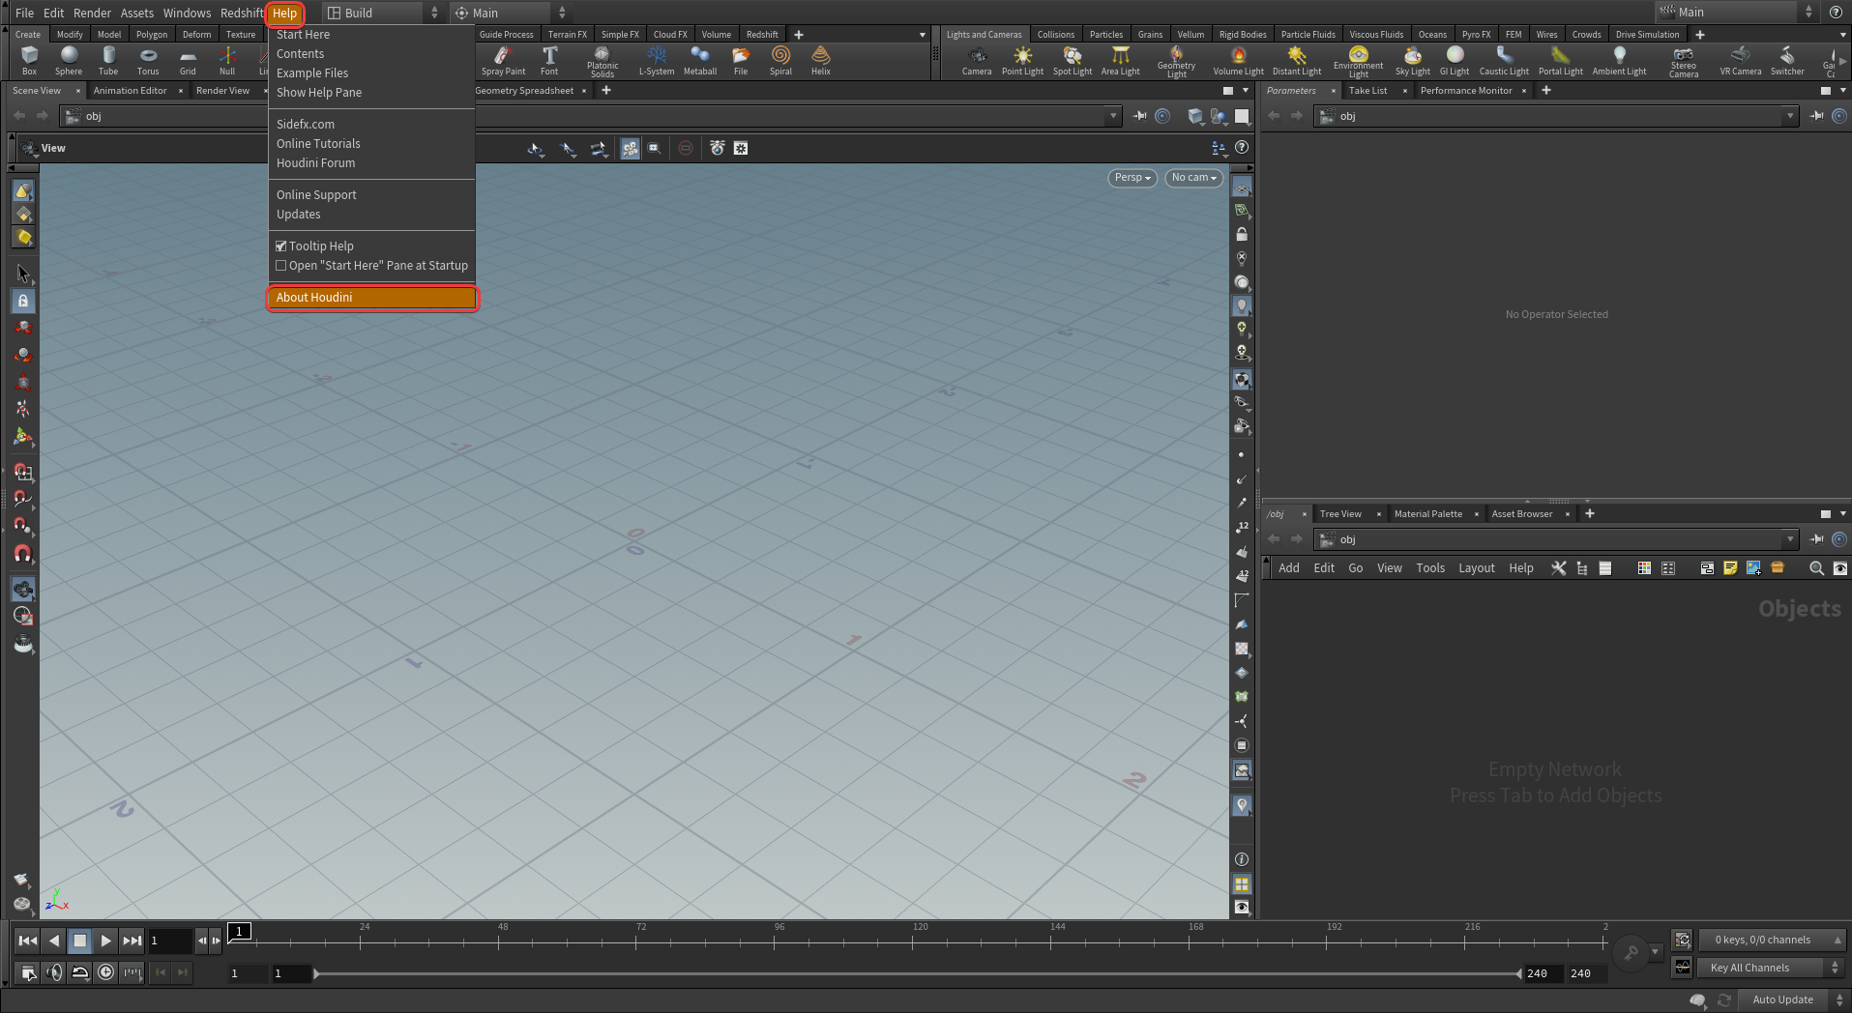Viewport: 1852px width, 1013px height.
Task: Add a Null object
Action: point(227,60)
